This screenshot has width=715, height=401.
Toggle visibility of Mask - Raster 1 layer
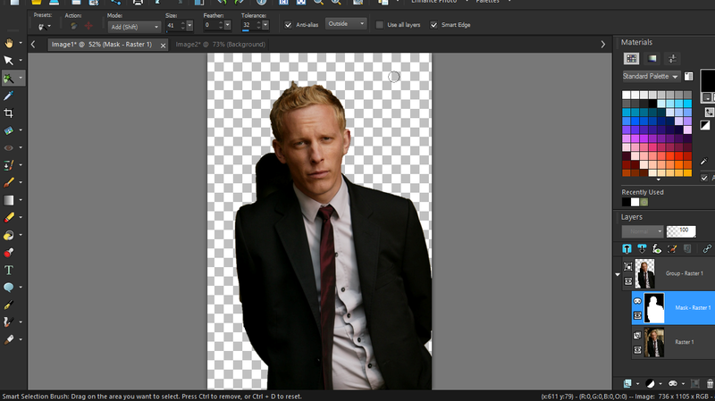pyautogui.click(x=637, y=315)
